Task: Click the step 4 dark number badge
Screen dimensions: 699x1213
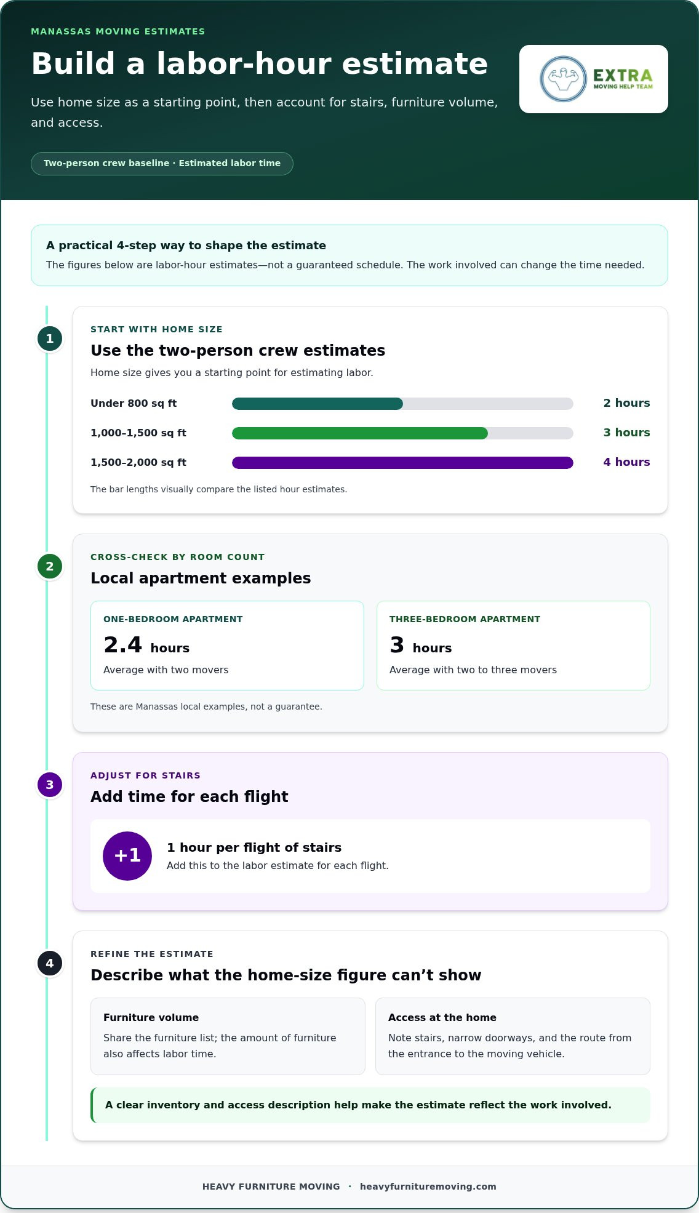Action: [x=50, y=963]
